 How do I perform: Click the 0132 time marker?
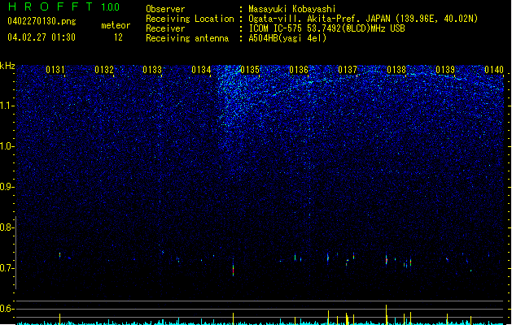pos(104,70)
